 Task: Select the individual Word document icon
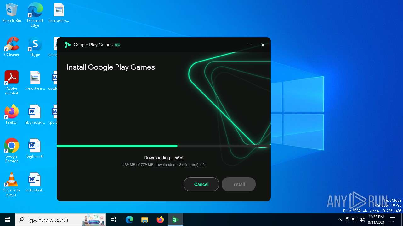pos(35,182)
